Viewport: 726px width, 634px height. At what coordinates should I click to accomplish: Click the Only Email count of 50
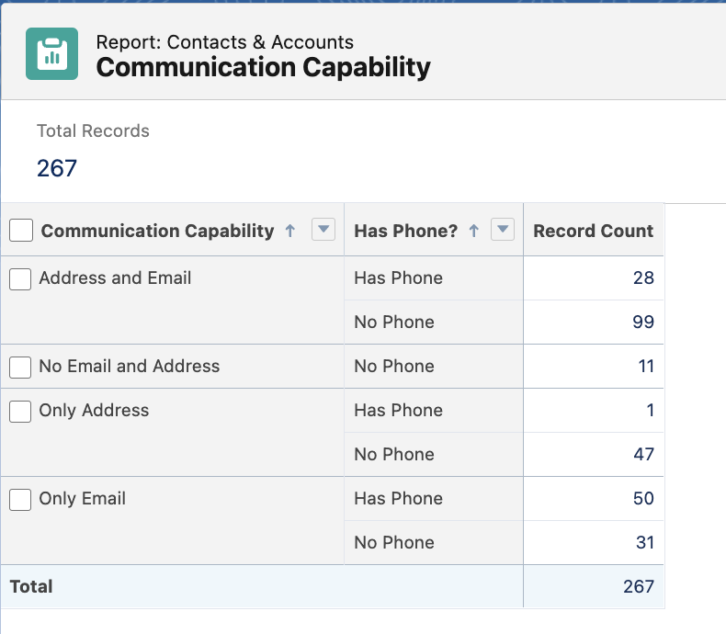[643, 498]
